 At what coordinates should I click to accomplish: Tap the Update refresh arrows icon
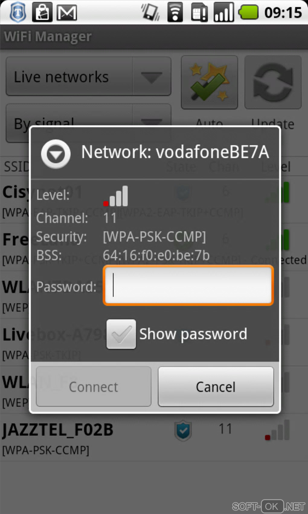click(x=273, y=82)
